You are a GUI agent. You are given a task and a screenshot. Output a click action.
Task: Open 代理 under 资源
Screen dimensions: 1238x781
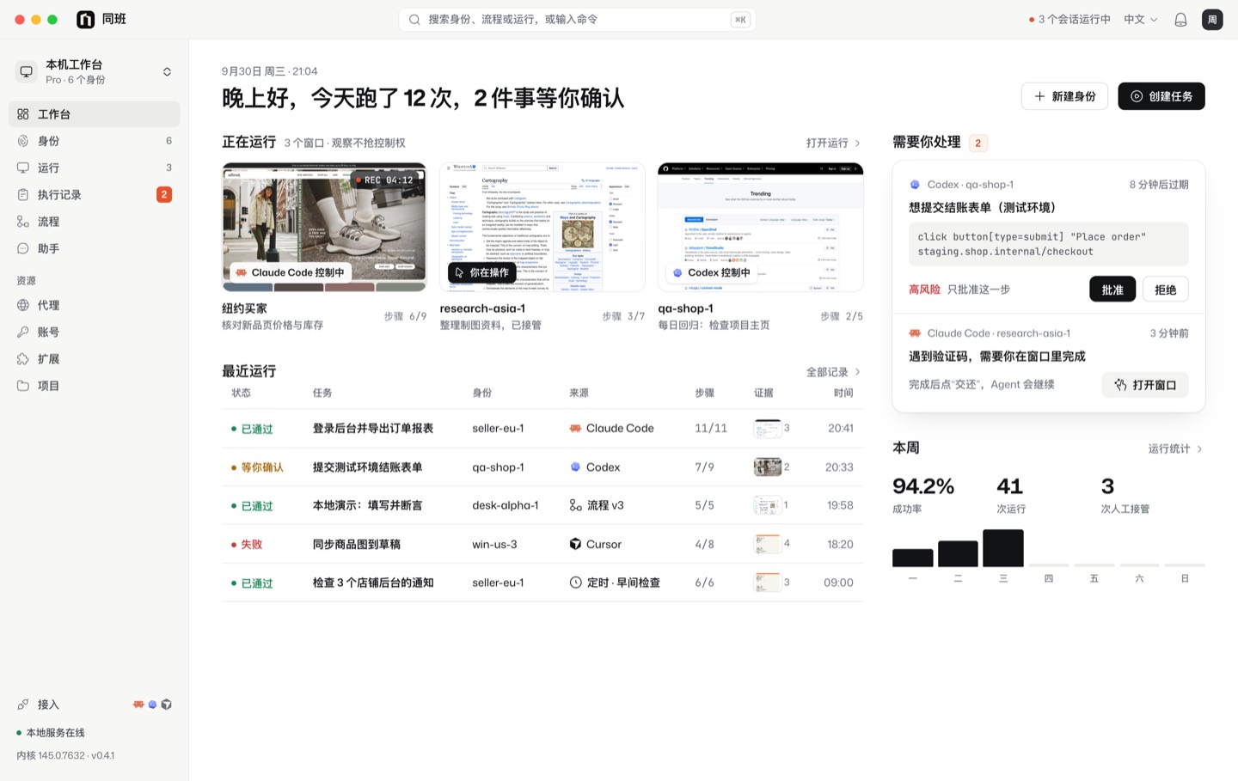click(x=94, y=305)
